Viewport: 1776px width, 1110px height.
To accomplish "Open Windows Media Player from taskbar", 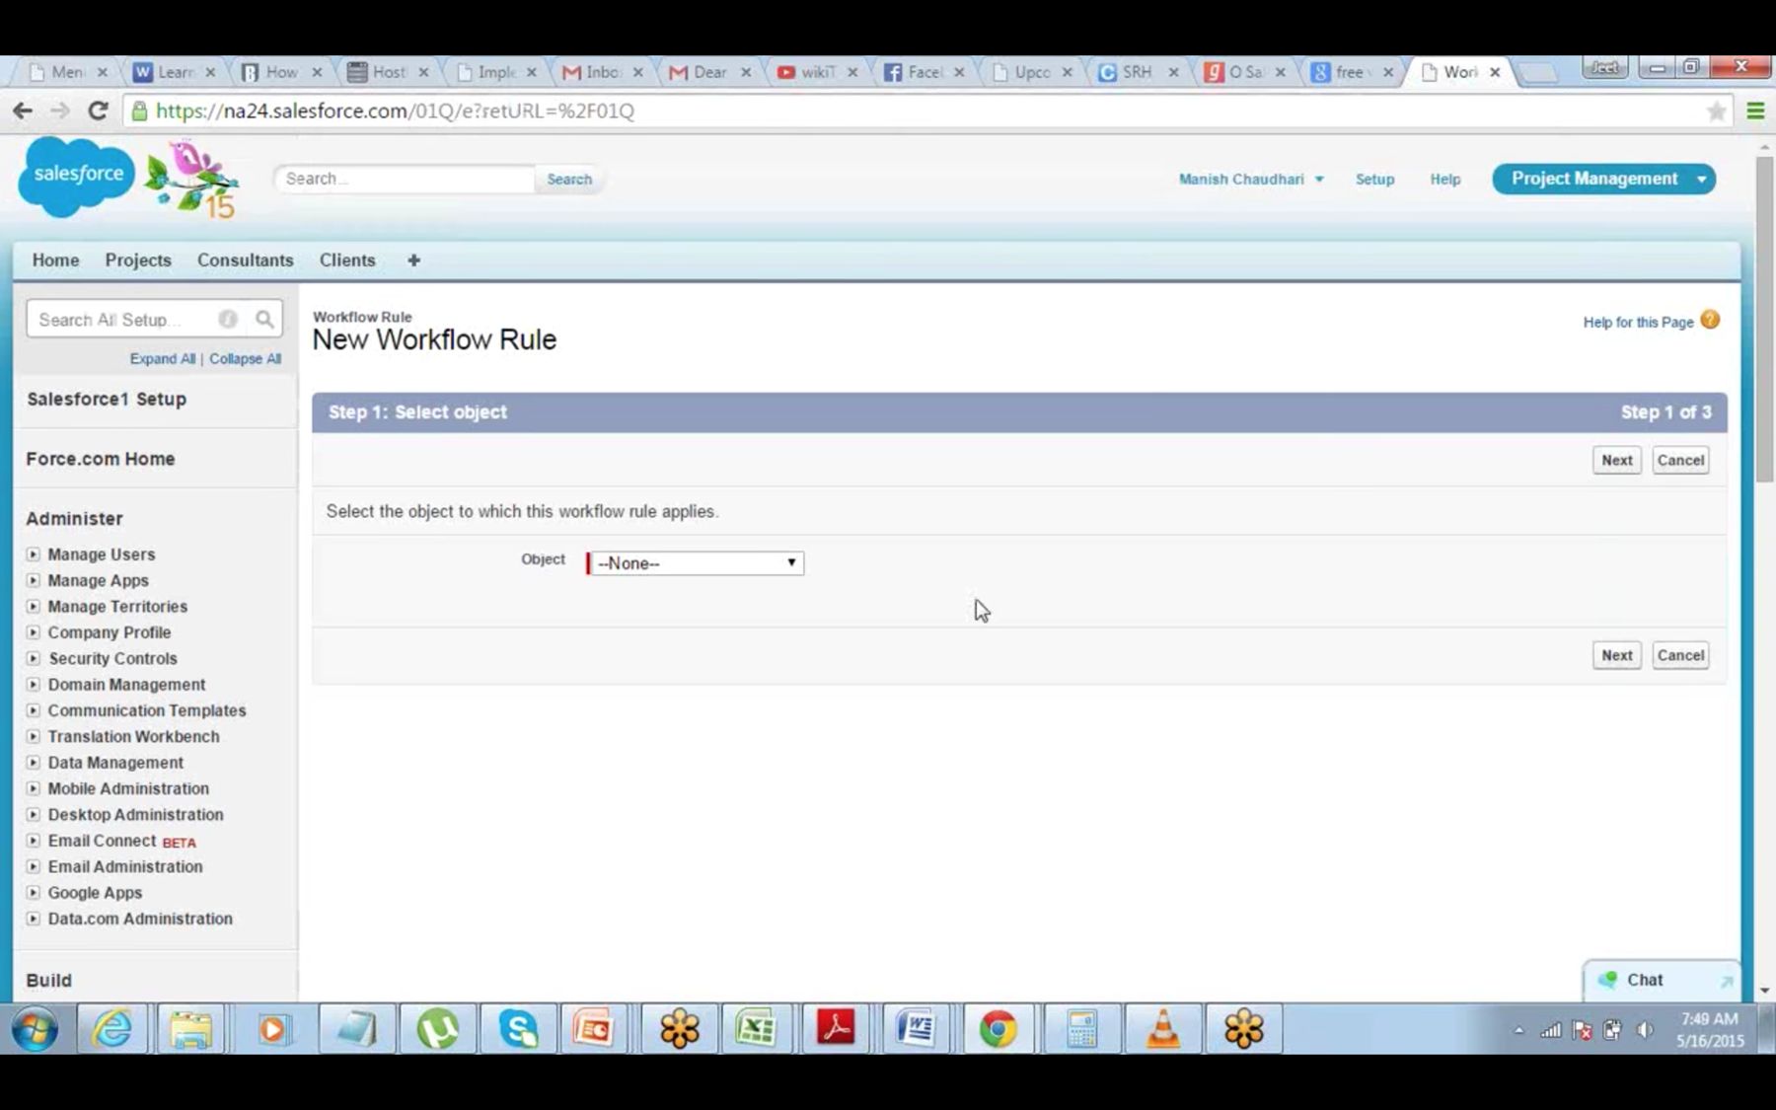I will (272, 1029).
